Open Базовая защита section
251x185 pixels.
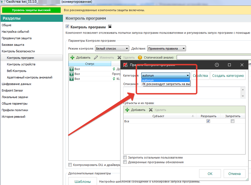[x=13, y=45]
